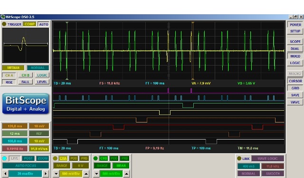Select POST capture mode
The image size is (304, 178).
(x=28, y=159)
